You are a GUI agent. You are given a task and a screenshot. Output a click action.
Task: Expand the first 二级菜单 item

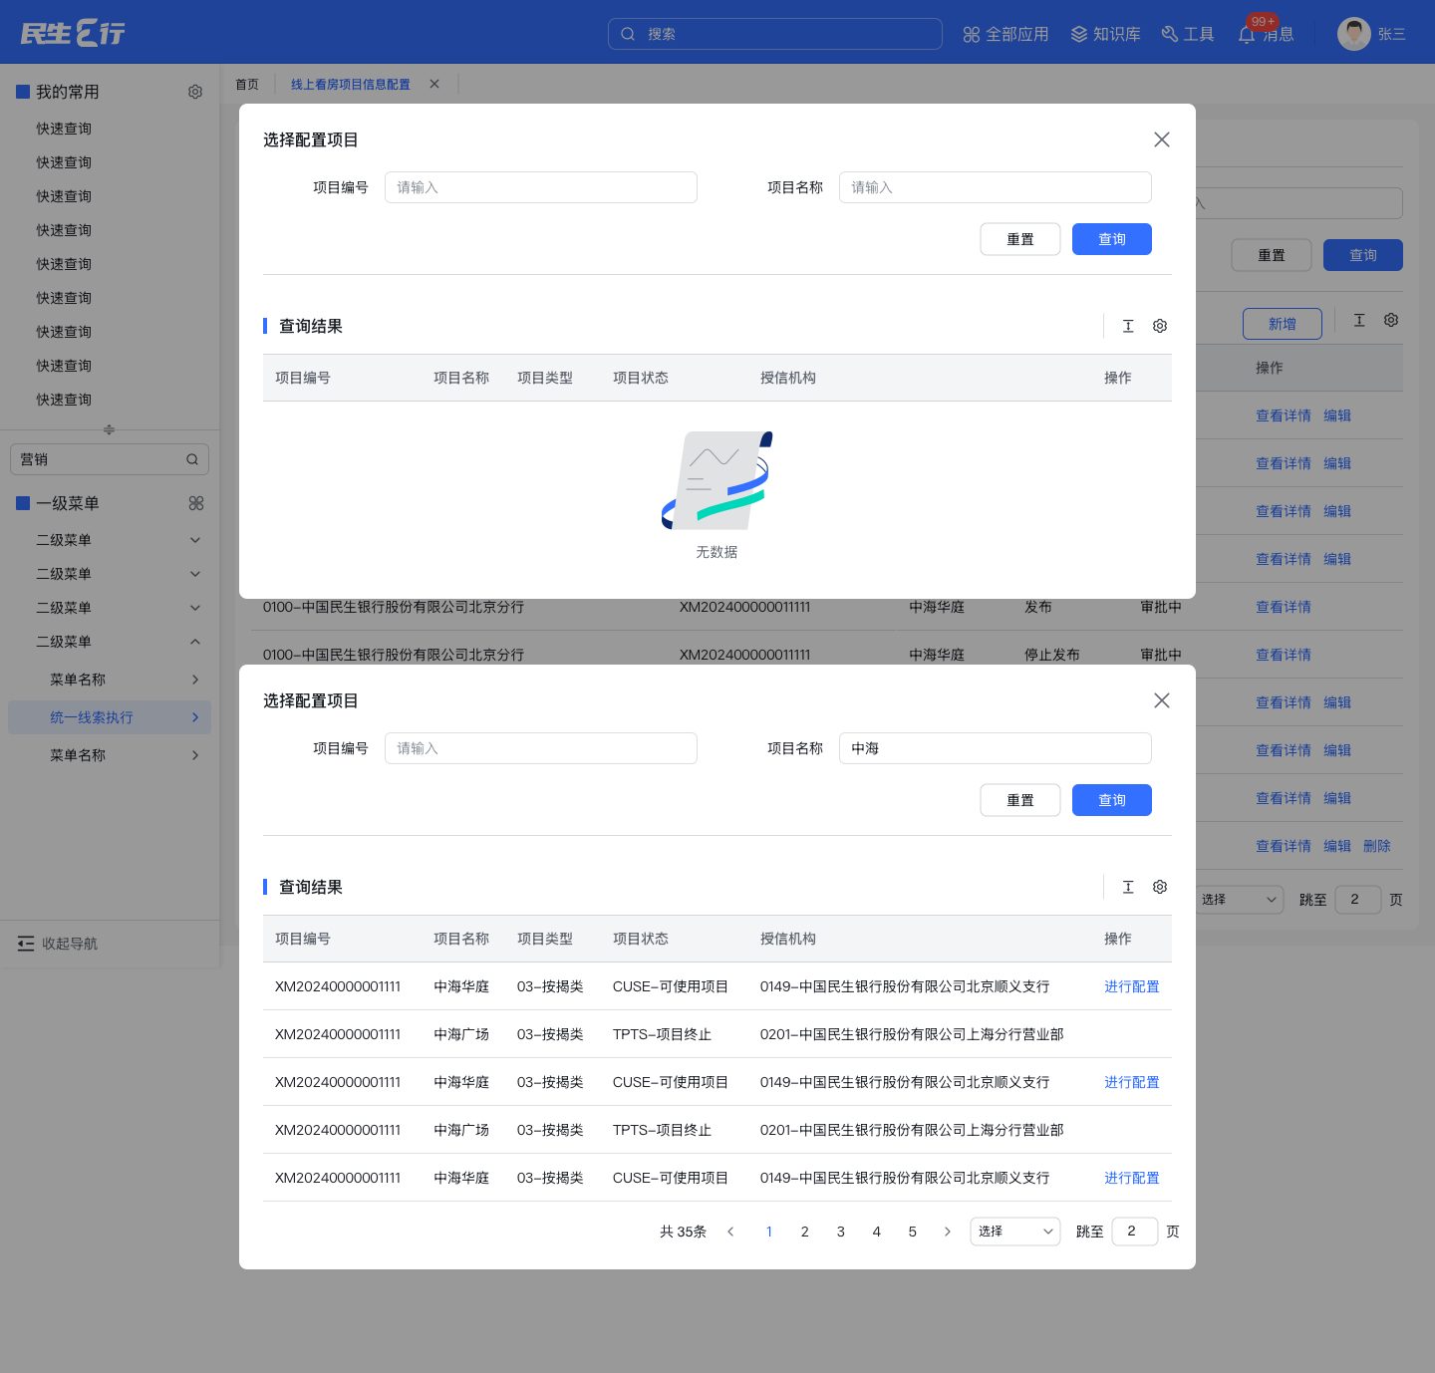(195, 540)
